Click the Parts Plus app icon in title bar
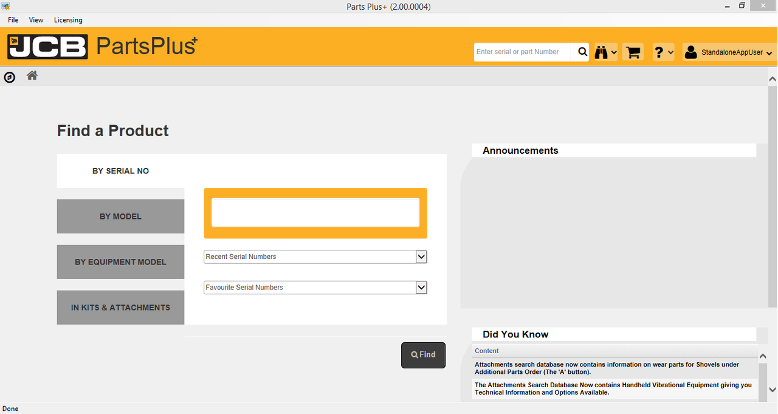Screen dimensions: 778x414 tap(5, 6)
